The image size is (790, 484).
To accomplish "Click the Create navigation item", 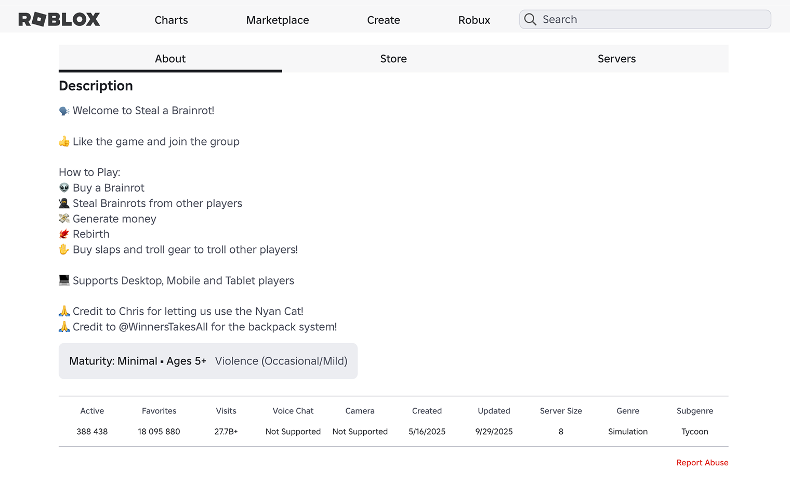I will point(384,20).
